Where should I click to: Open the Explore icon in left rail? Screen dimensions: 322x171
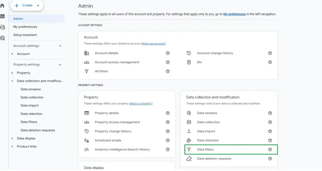3,27
